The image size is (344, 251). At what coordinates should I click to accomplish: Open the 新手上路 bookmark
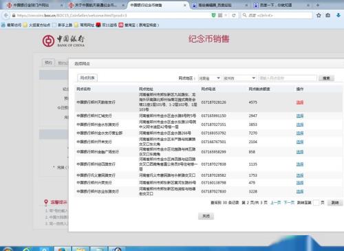pos(62,25)
